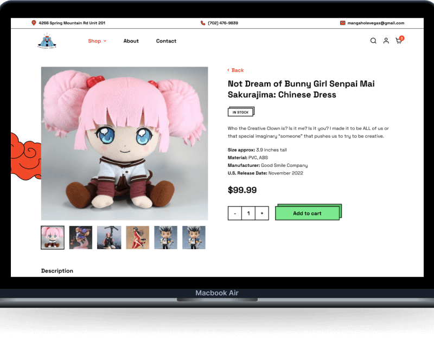Select the last product thumbnail
Image resolution: width=434 pixels, height=338 pixels.
point(194,238)
